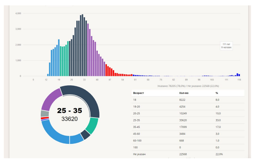Viewport: 256px width, 166px height.
Task: Click the 22.0% percent cell
Action: [x=219, y=154]
